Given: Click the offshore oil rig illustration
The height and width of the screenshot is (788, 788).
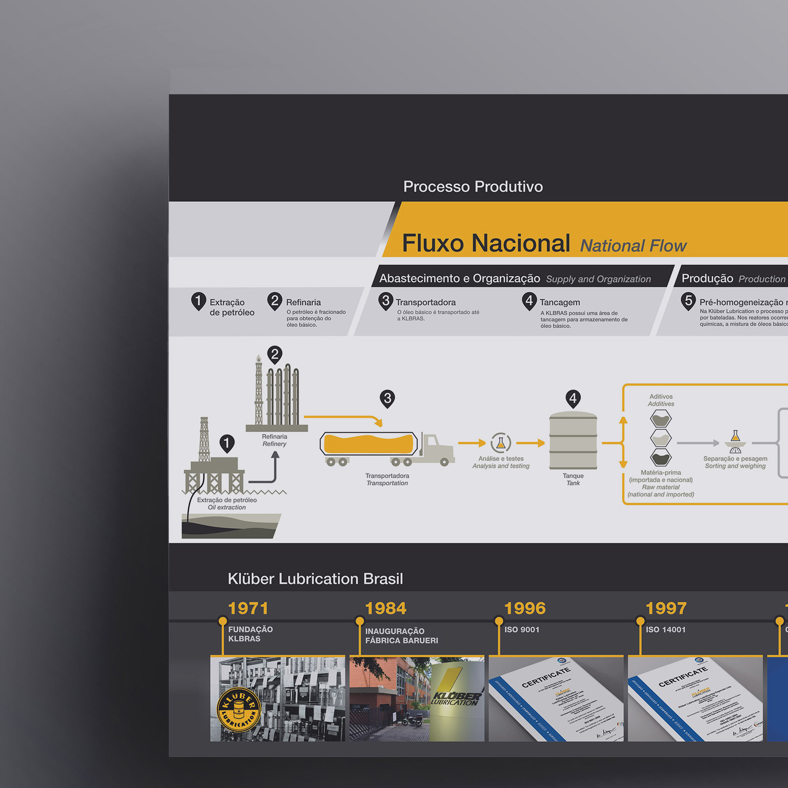Looking at the screenshot, I should pyautogui.click(x=213, y=455).
